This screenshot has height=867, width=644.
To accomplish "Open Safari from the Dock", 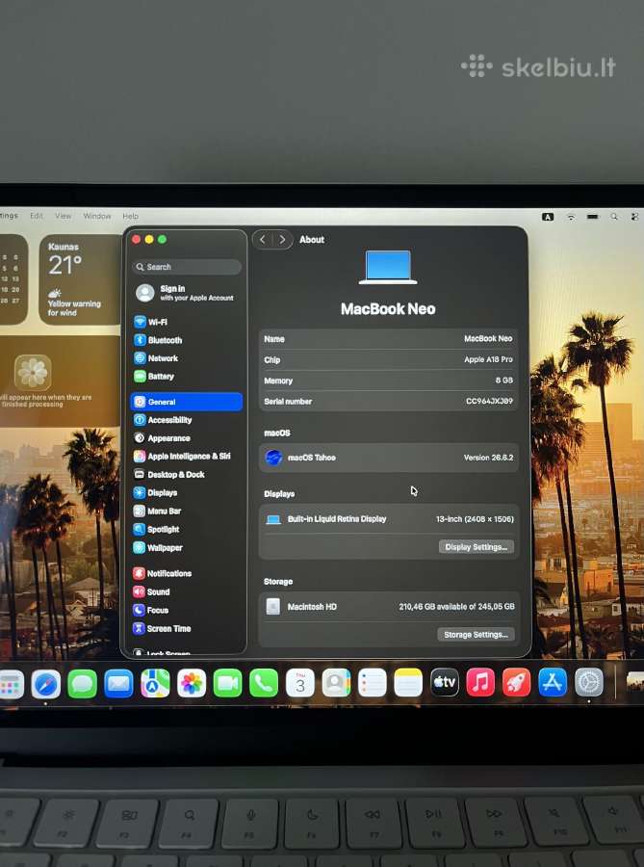I will click(46, 684).
